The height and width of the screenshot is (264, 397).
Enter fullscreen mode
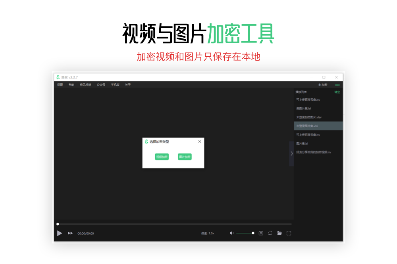[x=289, y=233]
